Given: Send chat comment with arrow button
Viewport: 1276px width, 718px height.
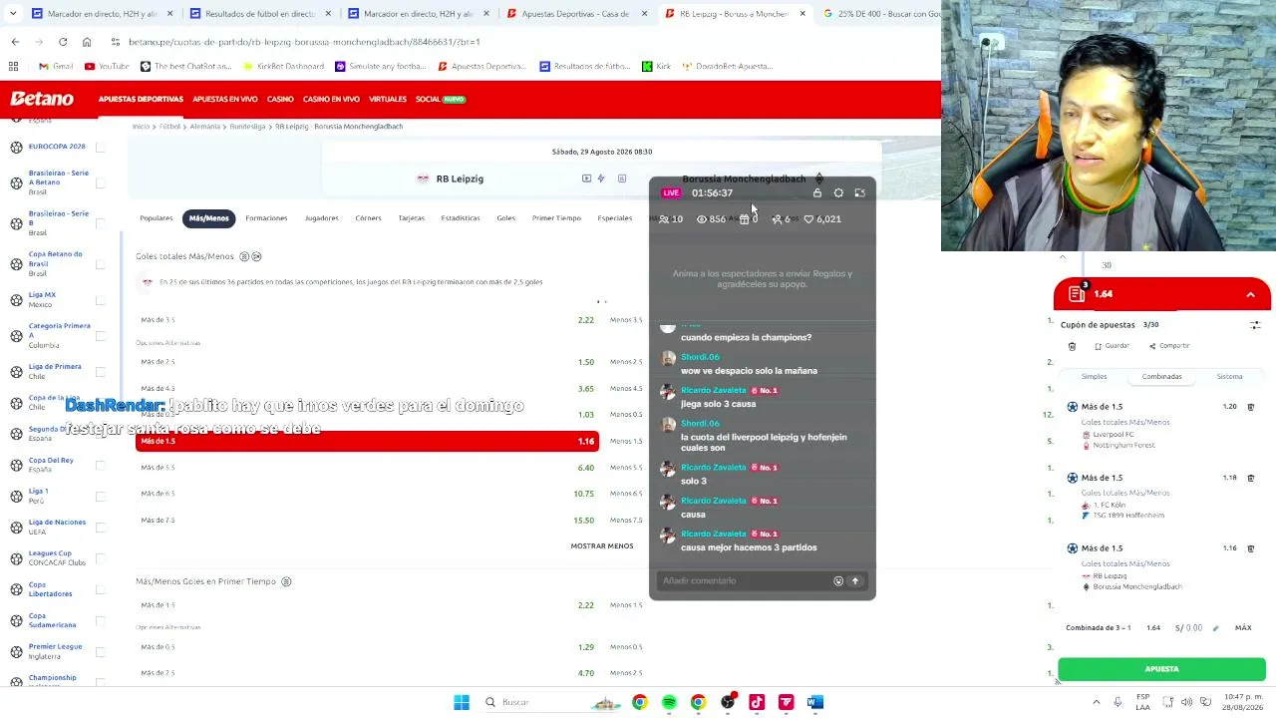Looking at the screenshot, I should [x=854, y=581].
